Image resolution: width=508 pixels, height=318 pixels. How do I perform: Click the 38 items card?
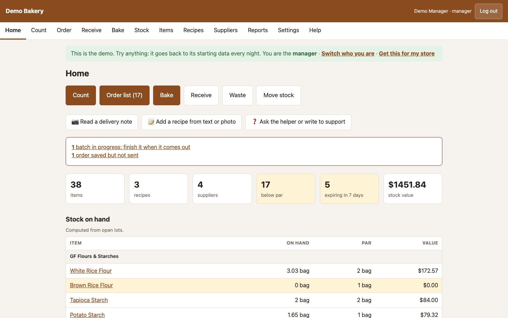tap(95, 189)
